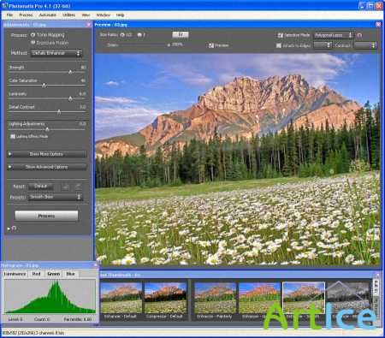Click the Luminosity slider handle
Image resolution: width=385 pixels, height=338 pixels.
tap(70, 98)
